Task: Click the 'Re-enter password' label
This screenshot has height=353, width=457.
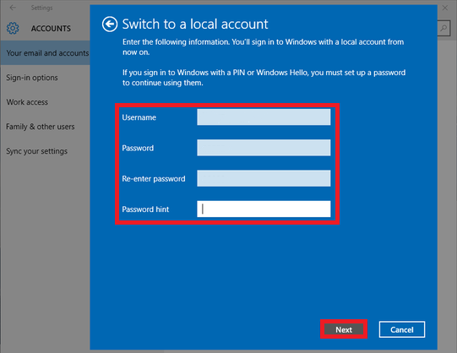Action: click(x=154, y=178)
